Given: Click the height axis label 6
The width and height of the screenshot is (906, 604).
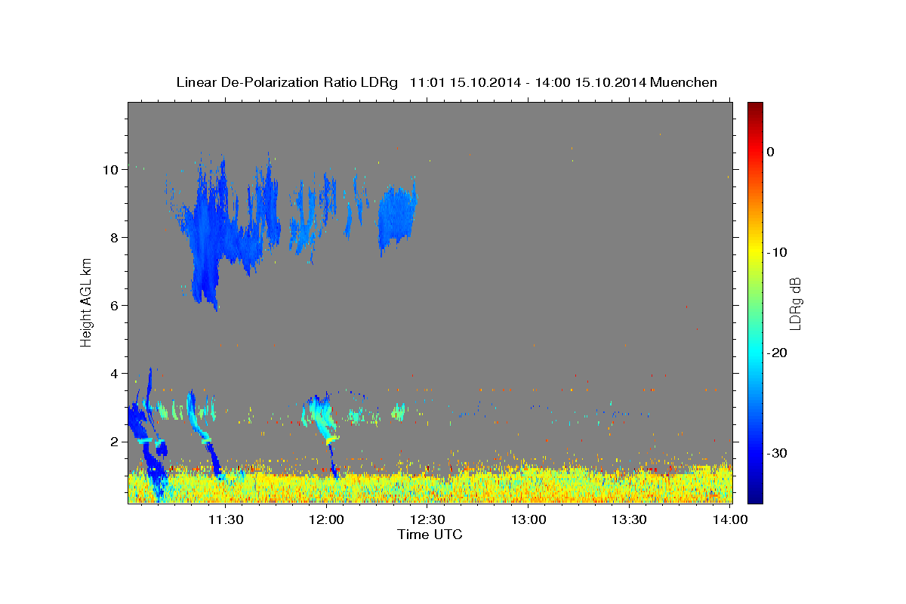Looking at the screenshot, I should click(114, 305).
